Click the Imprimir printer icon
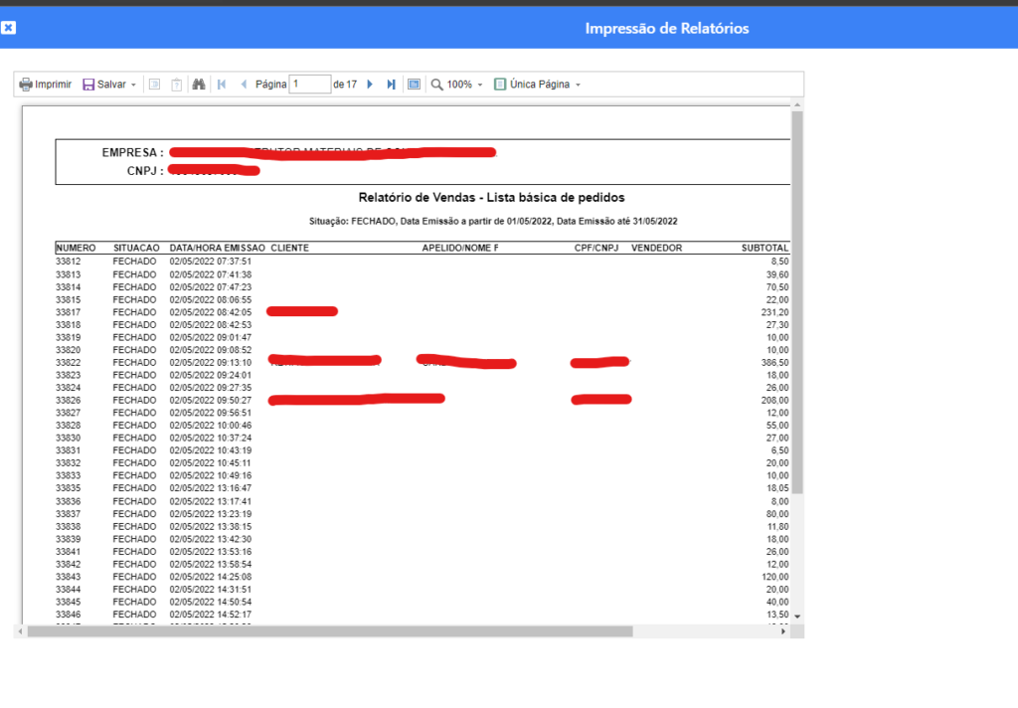The height and width of the screenshot is (708, 1018). (x=27, y=85)
